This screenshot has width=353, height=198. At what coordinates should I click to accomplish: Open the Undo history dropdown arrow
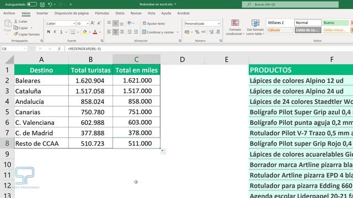[55, 4]
